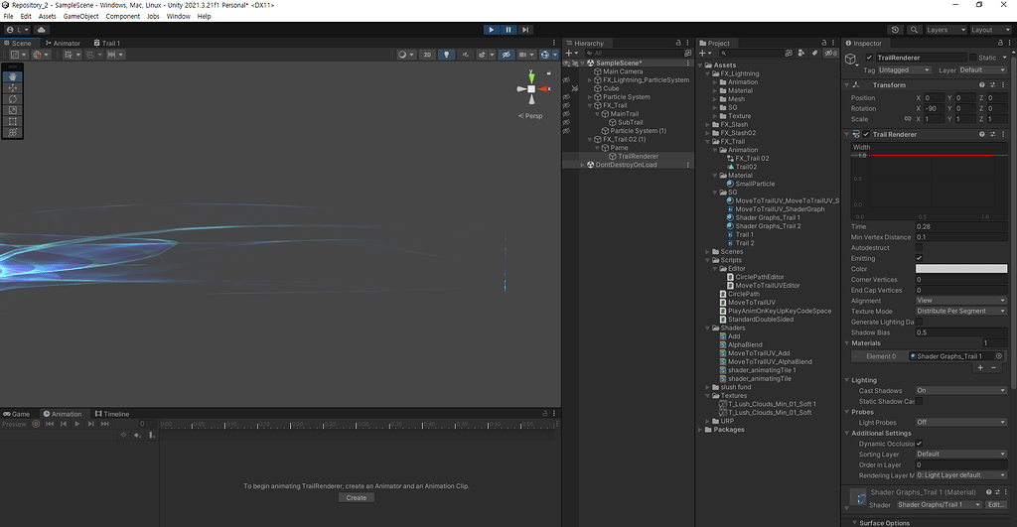The width and height of the screenshot is (1017, 527).
Task: Collapse the FX_Trail object in Hierarchy
Action: point(590,105)
